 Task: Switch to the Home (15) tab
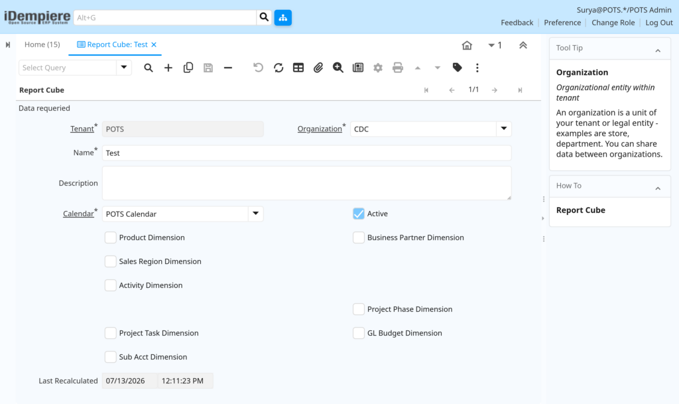click(x=42, y=44)
